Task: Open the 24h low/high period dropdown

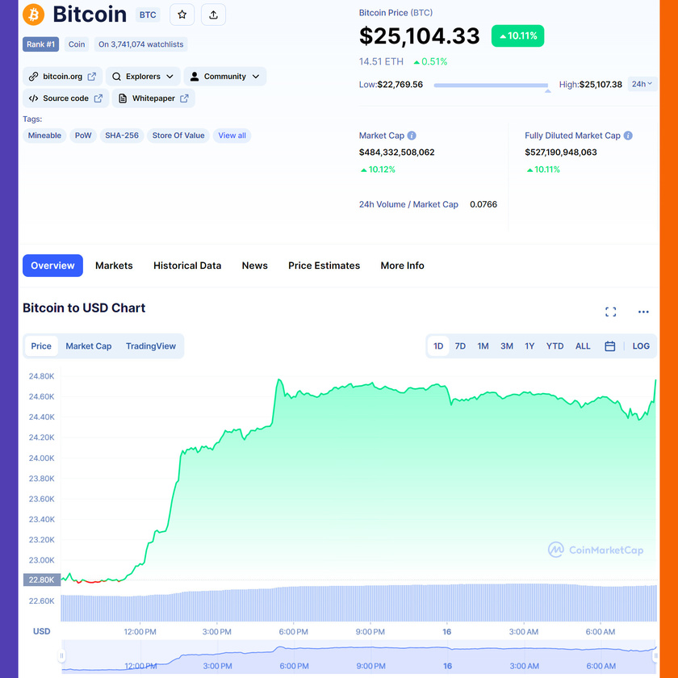Action: pos(642,84)
